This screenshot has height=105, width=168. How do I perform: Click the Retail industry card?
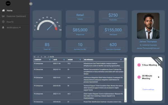pos(80,17)
